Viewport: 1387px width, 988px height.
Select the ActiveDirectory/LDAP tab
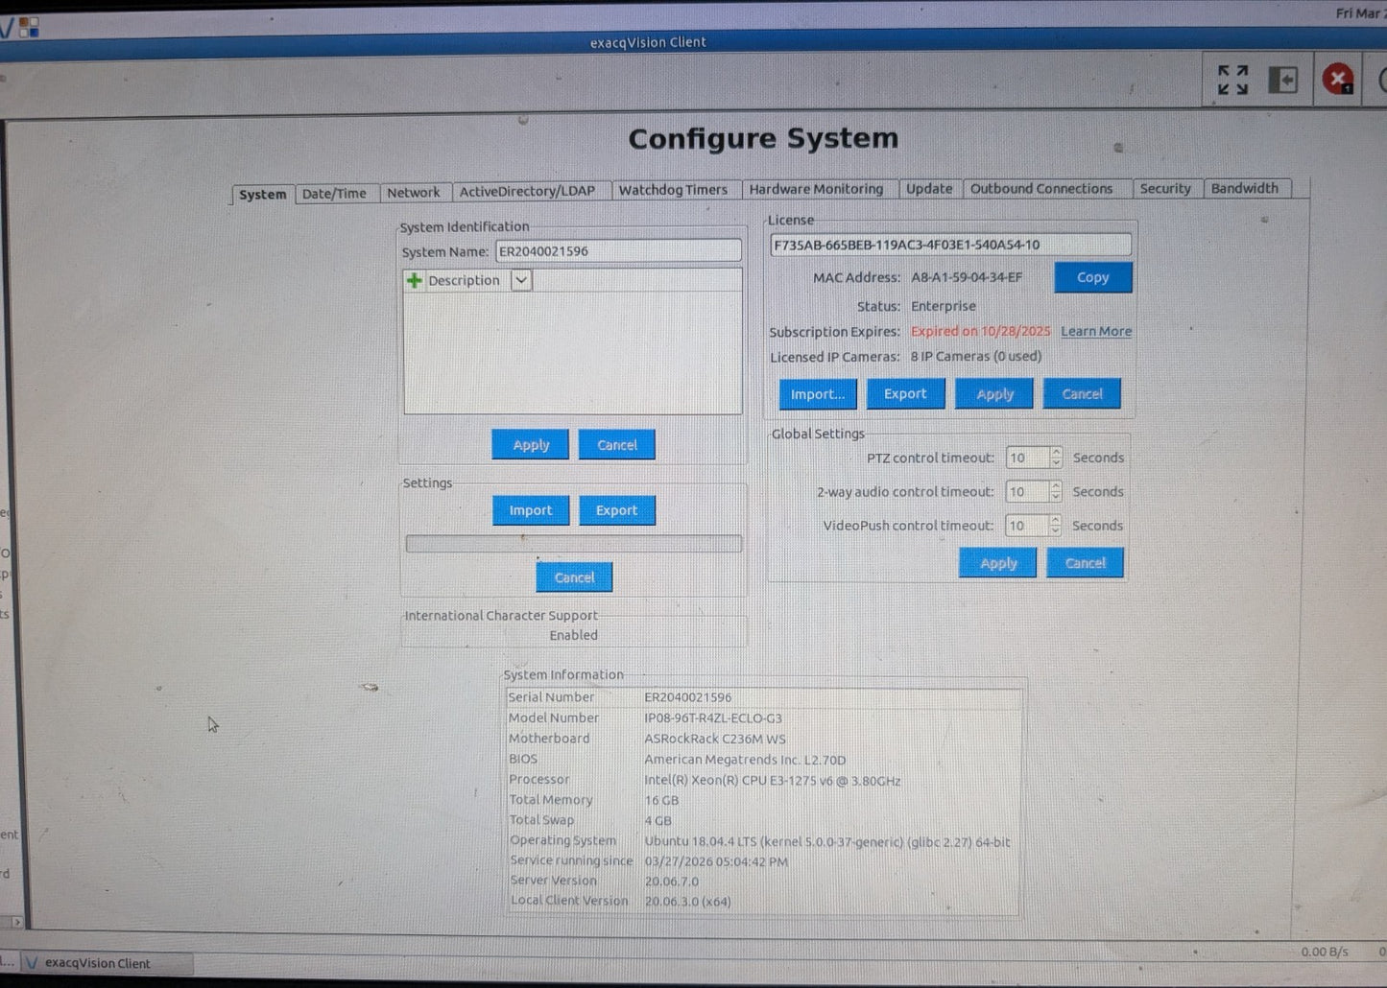[527, 191]
